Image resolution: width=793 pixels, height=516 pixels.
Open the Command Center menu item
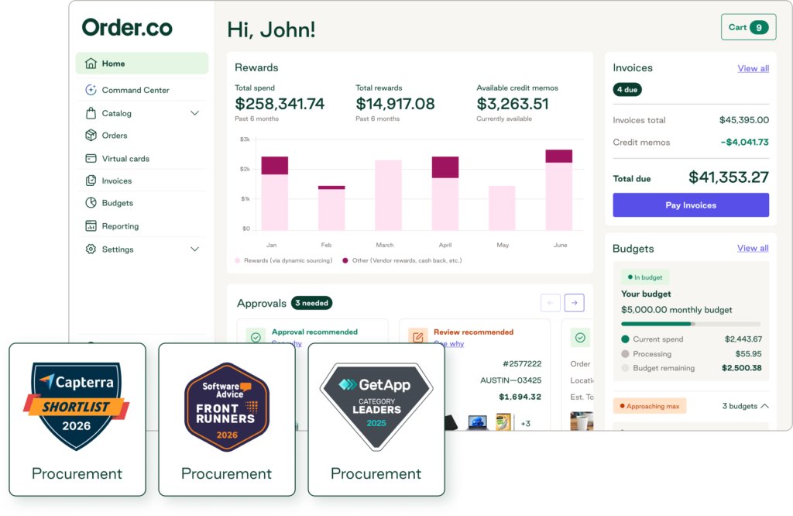pyautogui.click(x=142, y=90)
